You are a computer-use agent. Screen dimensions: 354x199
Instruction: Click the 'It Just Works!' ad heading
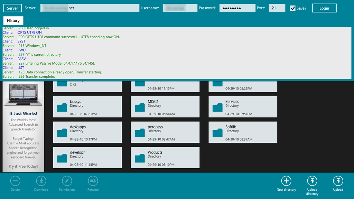tap(23, 113)
